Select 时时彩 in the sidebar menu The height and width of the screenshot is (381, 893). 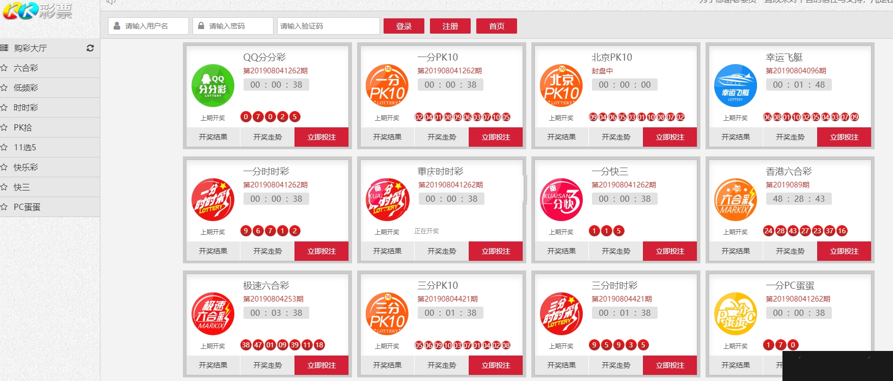click(x=26, y=107)
